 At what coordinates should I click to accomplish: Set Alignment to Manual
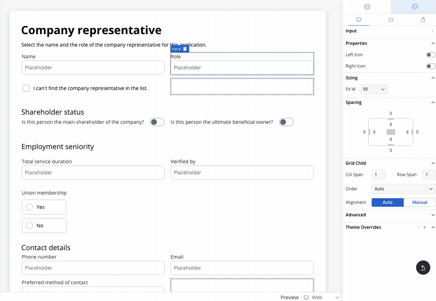click(420, 202)
